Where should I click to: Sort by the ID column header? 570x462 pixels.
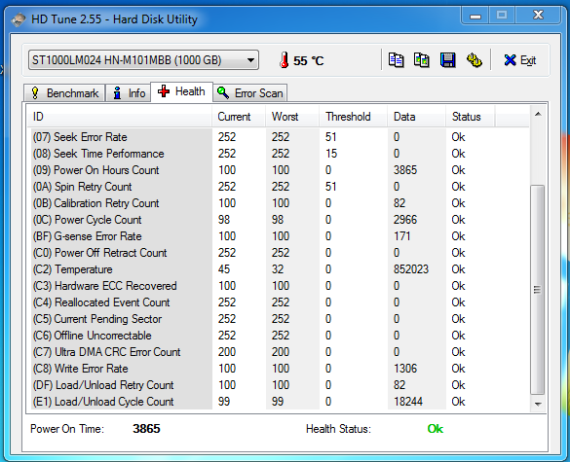point(120,117)
